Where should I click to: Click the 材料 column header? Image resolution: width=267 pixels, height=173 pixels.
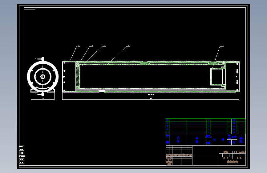click(218, 140)
